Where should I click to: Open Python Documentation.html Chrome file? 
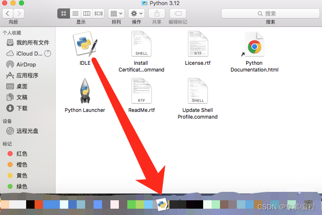click(x=254, y=44)
